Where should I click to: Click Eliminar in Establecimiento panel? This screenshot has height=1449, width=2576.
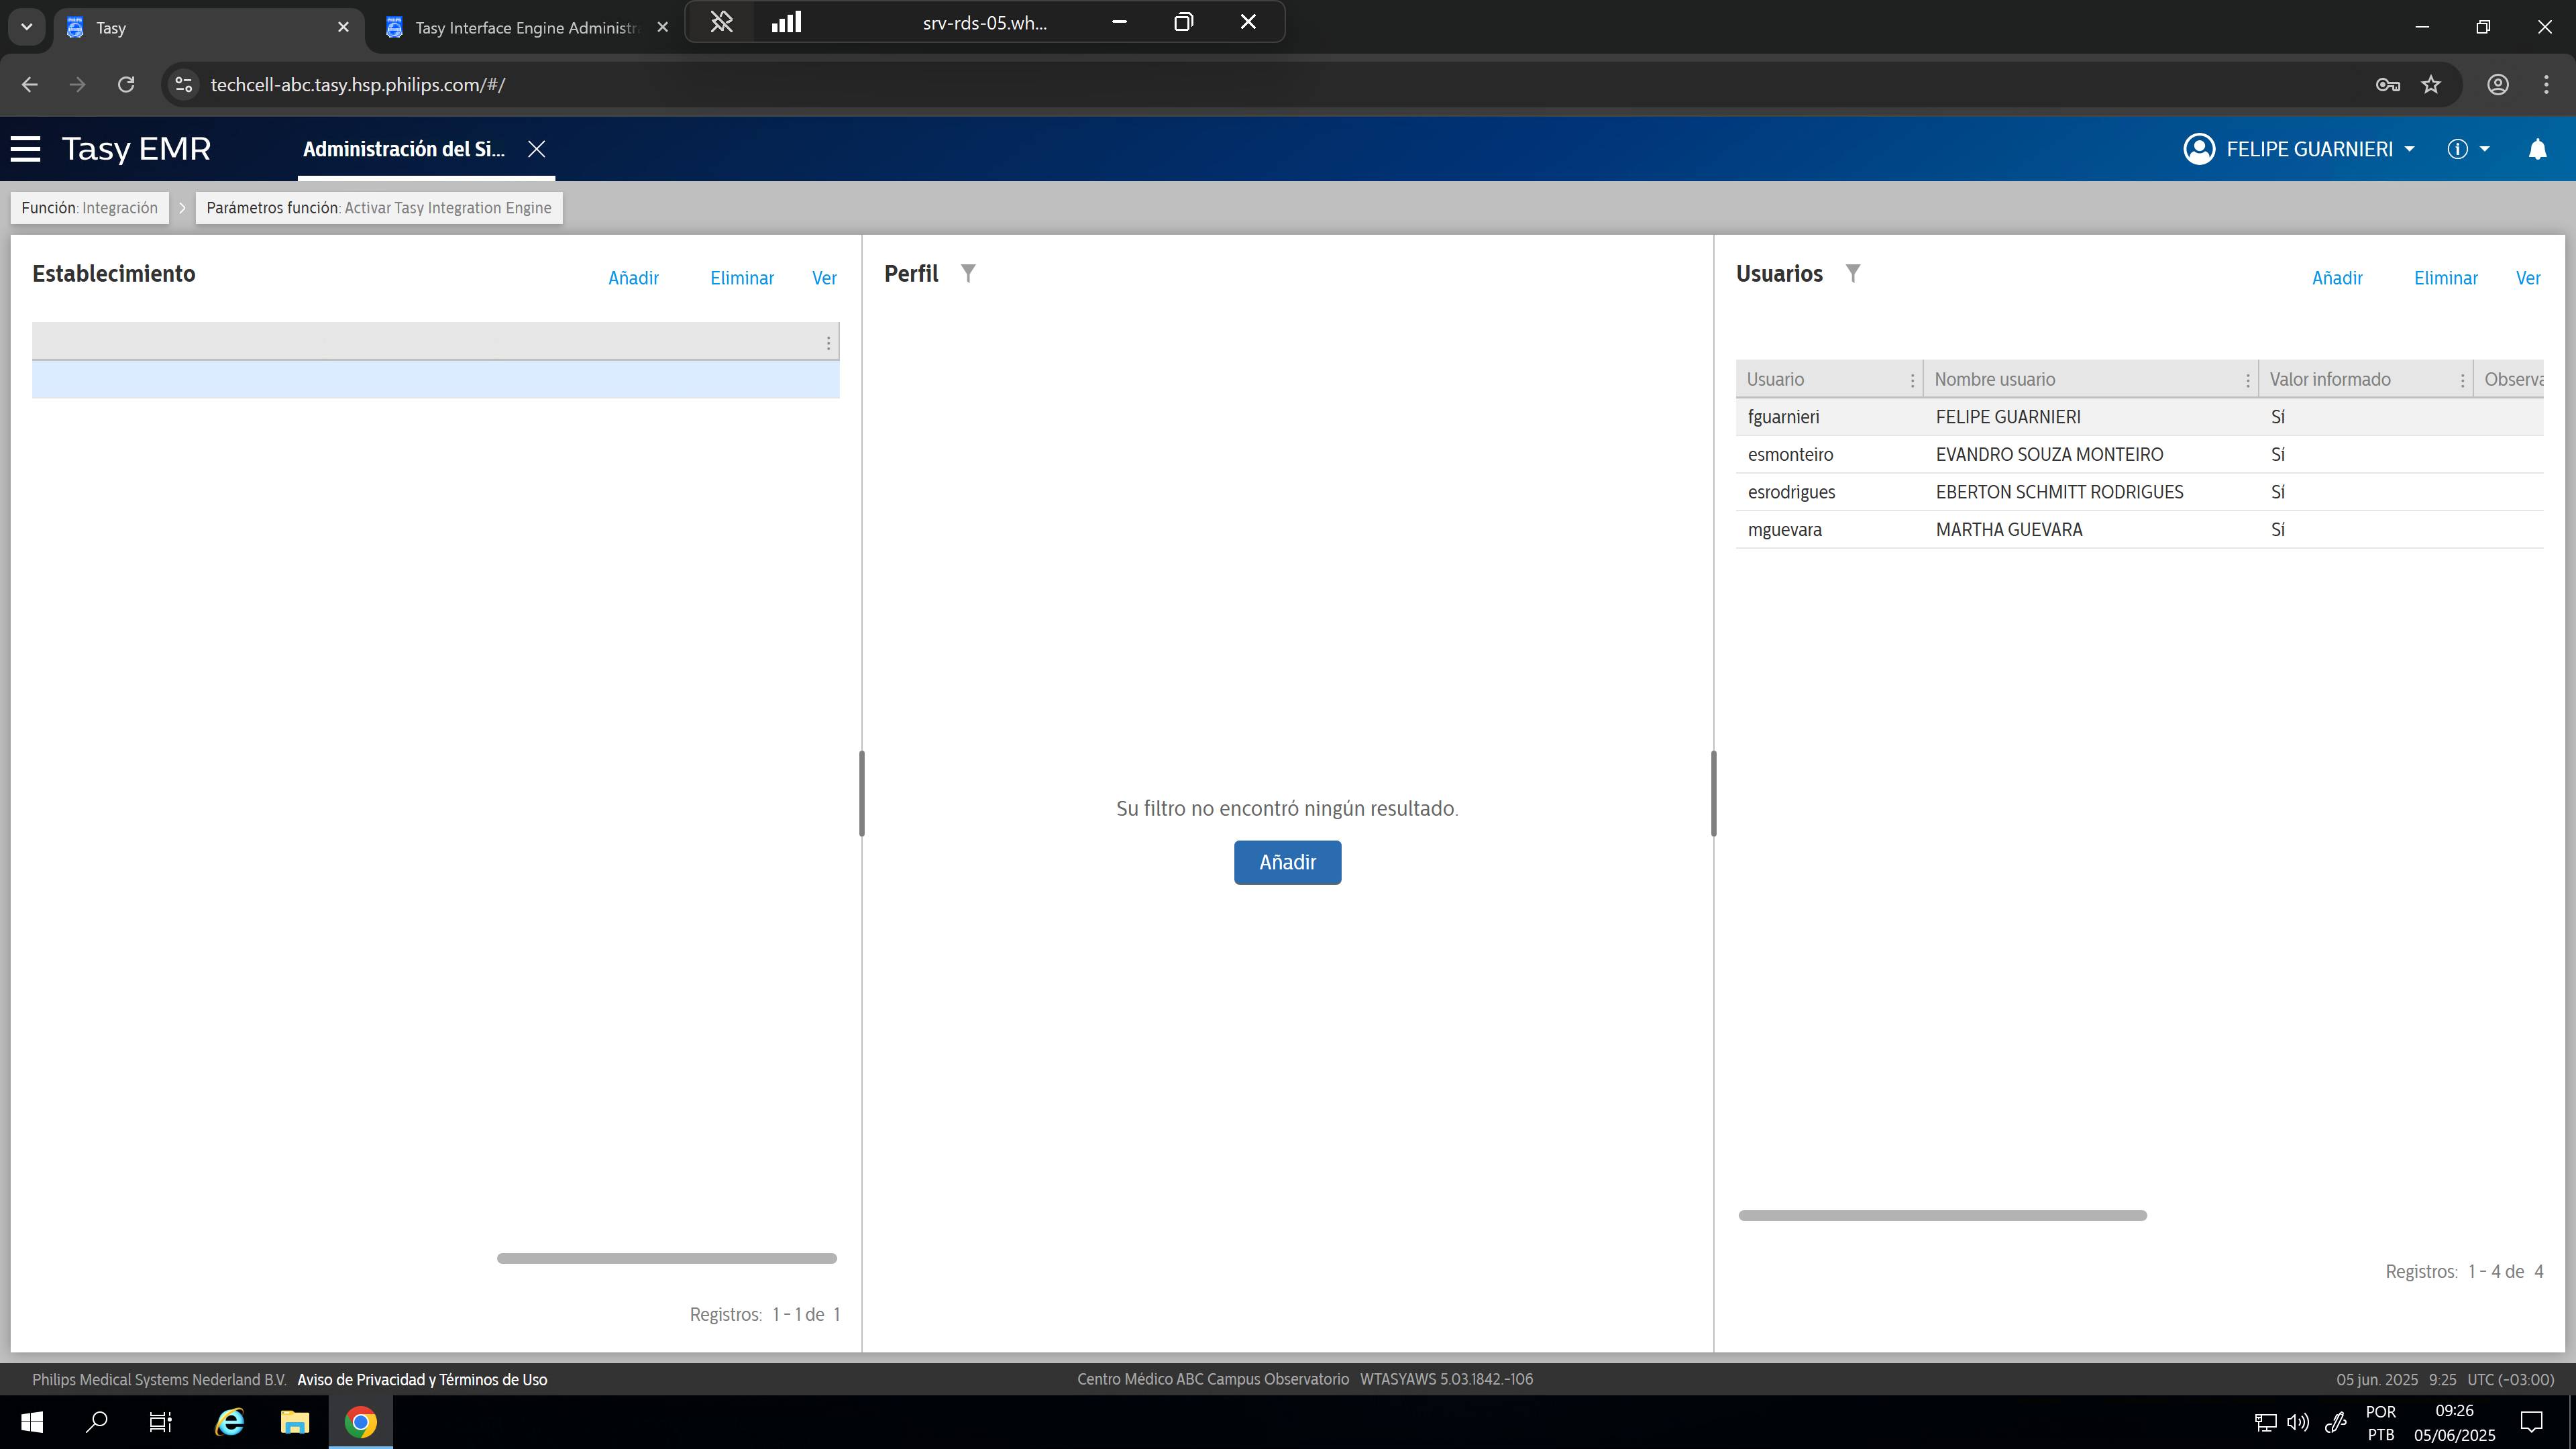coord(742,278)
